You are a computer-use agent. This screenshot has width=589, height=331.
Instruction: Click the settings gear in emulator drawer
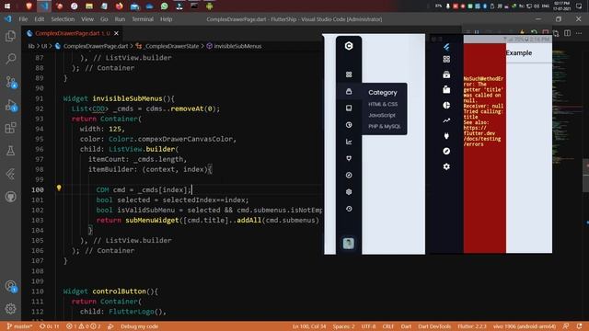[446, 166]
